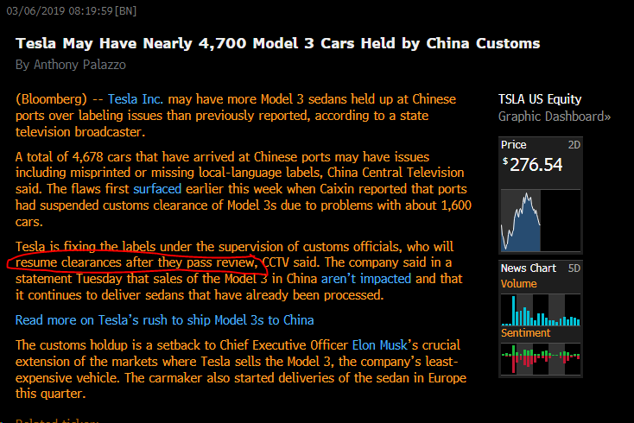
Task: Read more on Tesla's rush to ship Model 3s
Action: [164, 320]
